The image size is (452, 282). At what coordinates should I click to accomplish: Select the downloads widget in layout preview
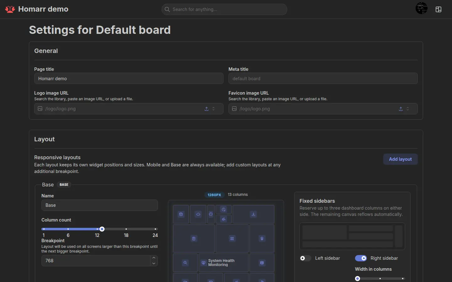[253, 214]
